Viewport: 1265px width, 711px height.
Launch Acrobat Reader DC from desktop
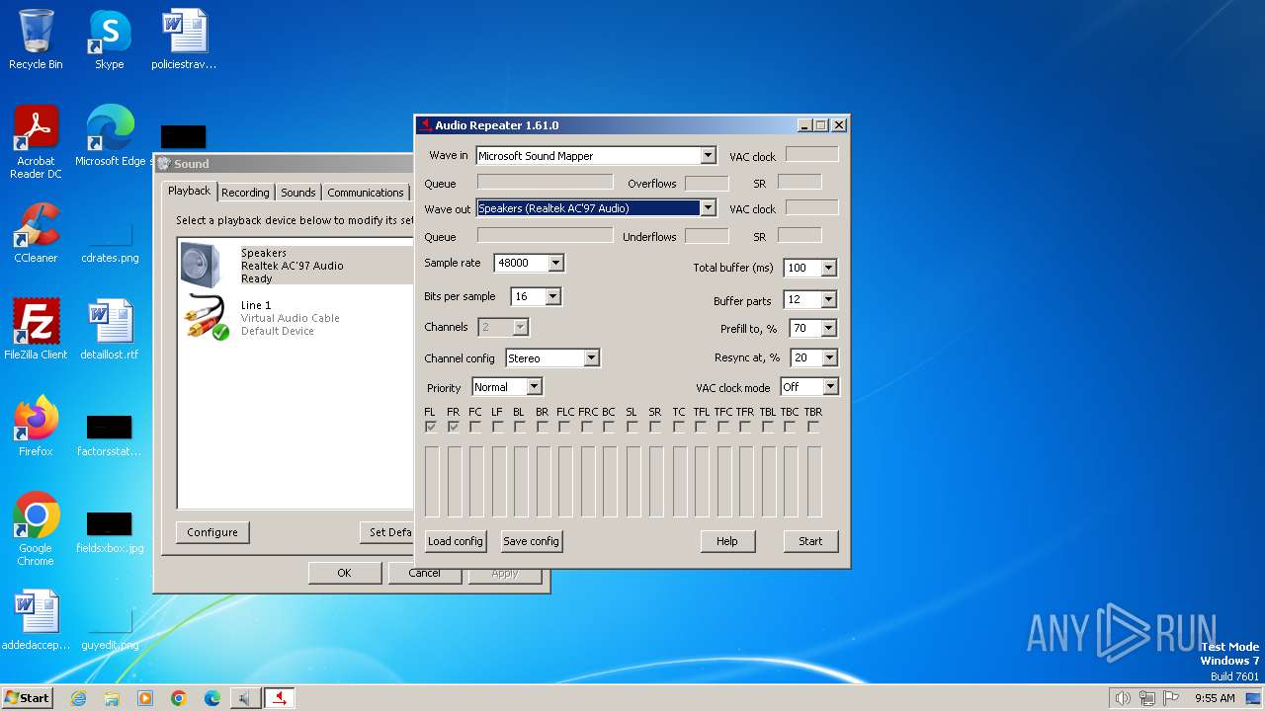point(36,142)
